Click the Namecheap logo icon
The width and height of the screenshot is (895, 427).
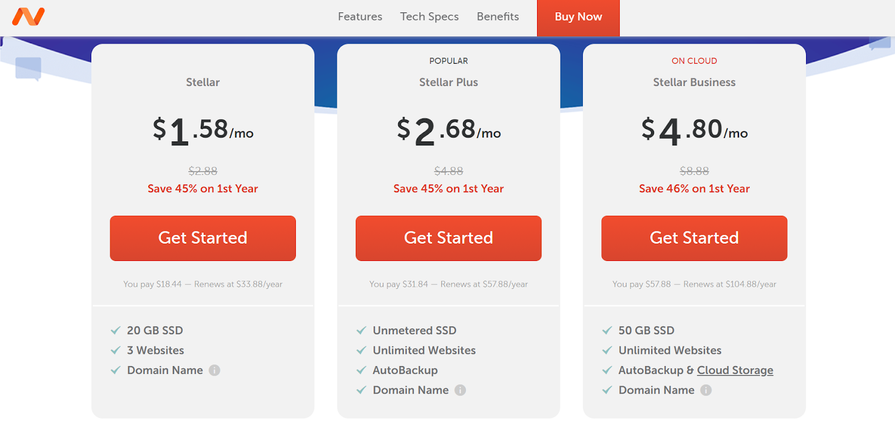point(28,17)
